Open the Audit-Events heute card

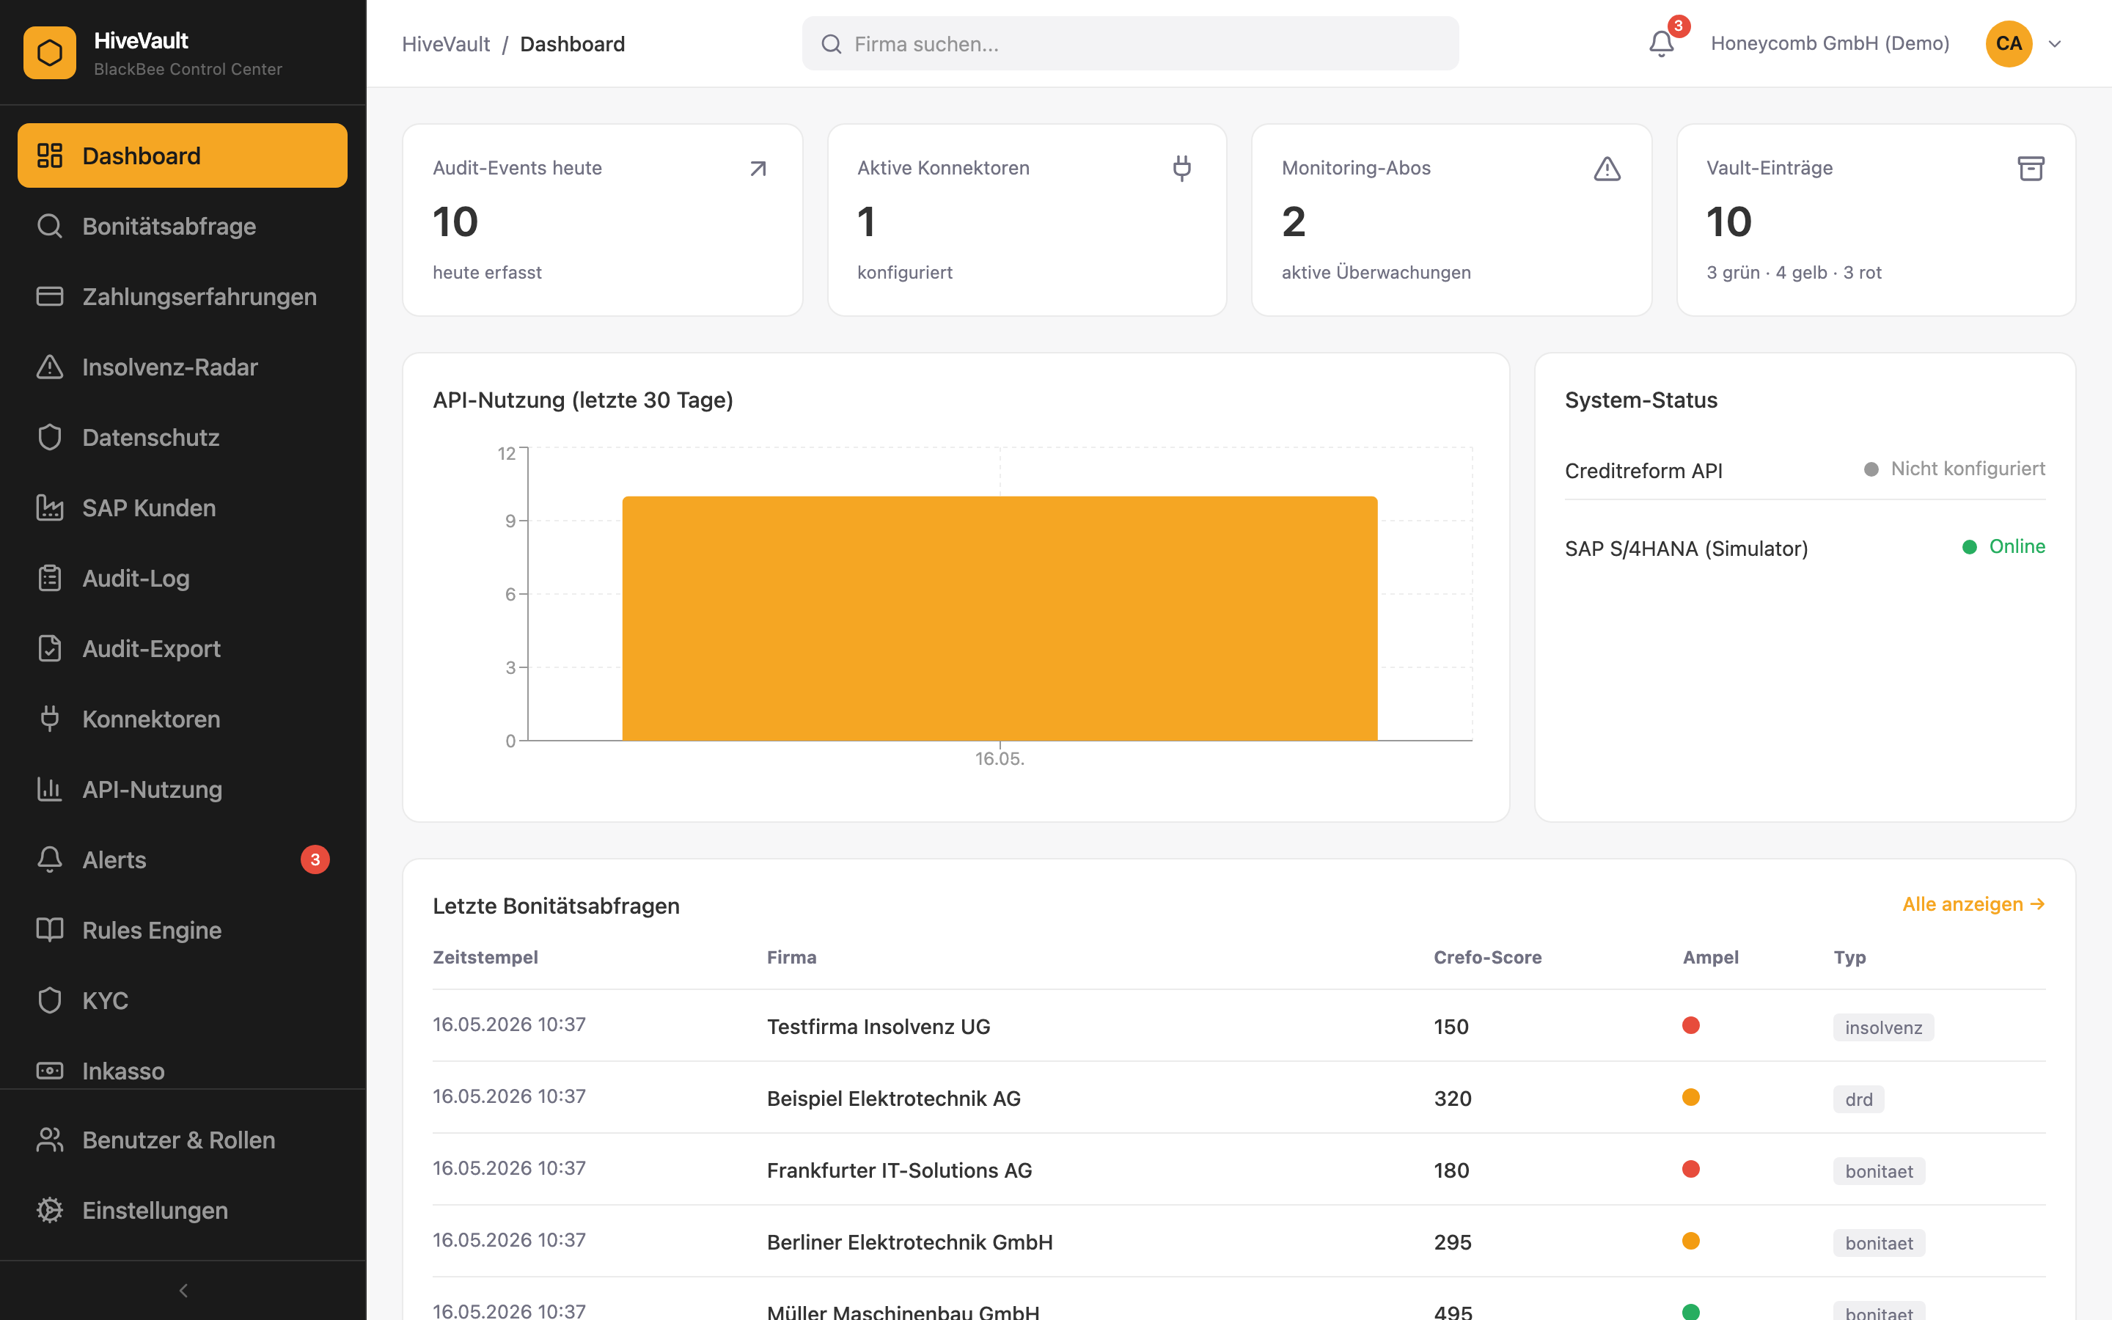point(602,220)
